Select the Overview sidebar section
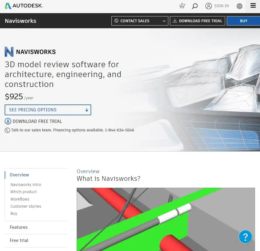This screenshot has height=251, width=260. tap(19, 175)
